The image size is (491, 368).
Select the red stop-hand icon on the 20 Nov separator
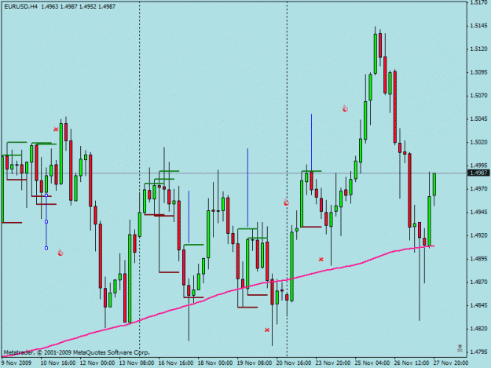286,202
